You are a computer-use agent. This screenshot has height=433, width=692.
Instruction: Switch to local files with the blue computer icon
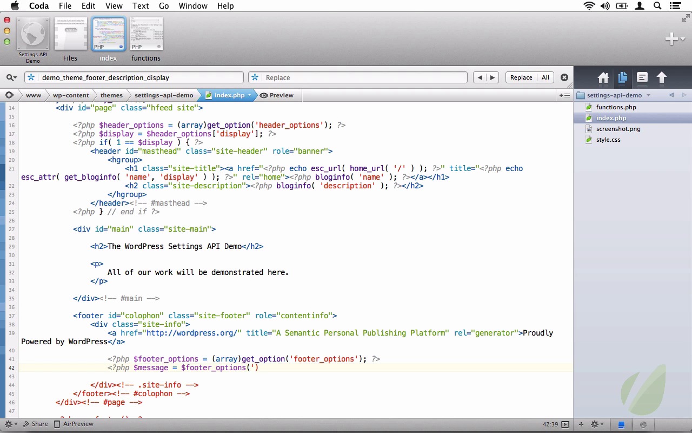(622, 425)
